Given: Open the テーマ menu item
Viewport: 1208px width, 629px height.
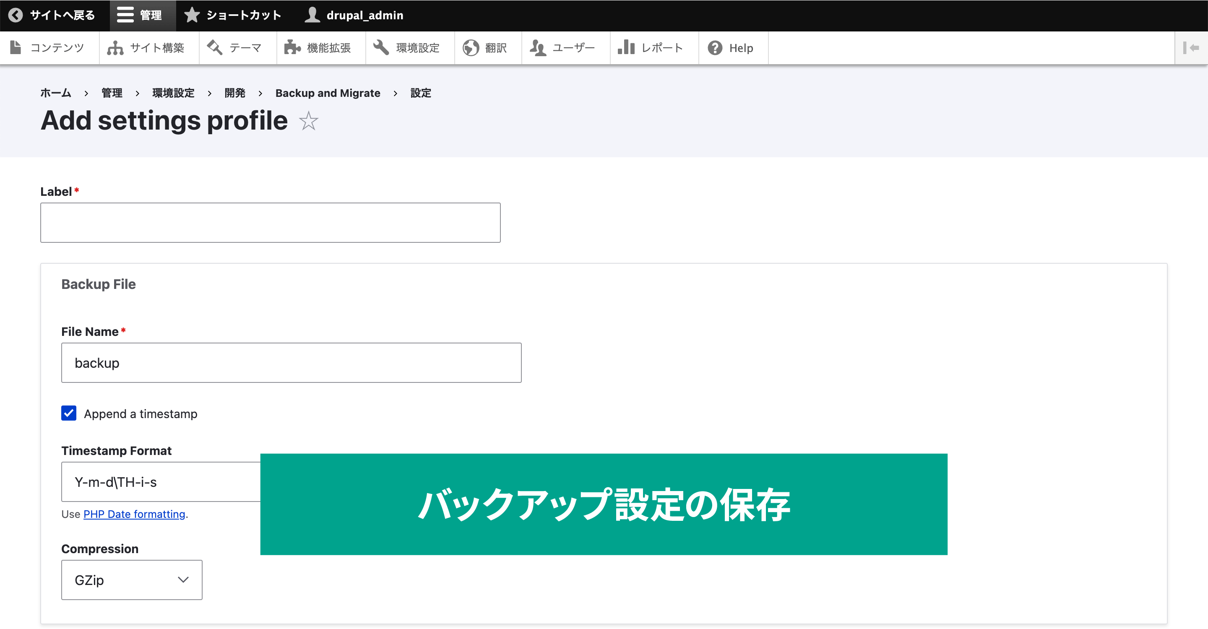Looking at the screenshot, I should [238, 48].
